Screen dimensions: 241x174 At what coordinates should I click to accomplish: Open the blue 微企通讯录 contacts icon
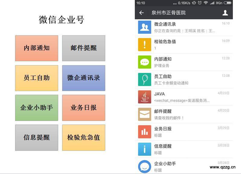144,27
